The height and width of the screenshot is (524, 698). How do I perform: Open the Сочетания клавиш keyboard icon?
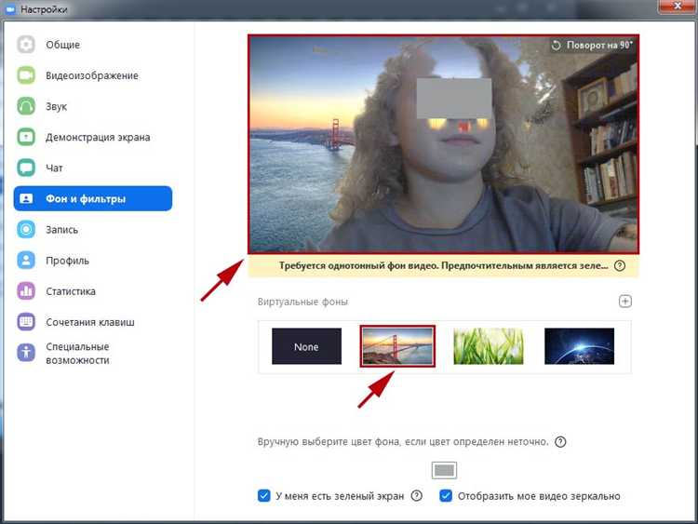point(26,322)
